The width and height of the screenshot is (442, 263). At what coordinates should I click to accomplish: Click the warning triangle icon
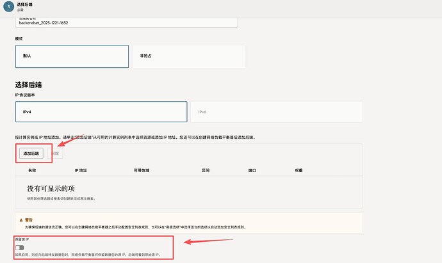[20, 219]
